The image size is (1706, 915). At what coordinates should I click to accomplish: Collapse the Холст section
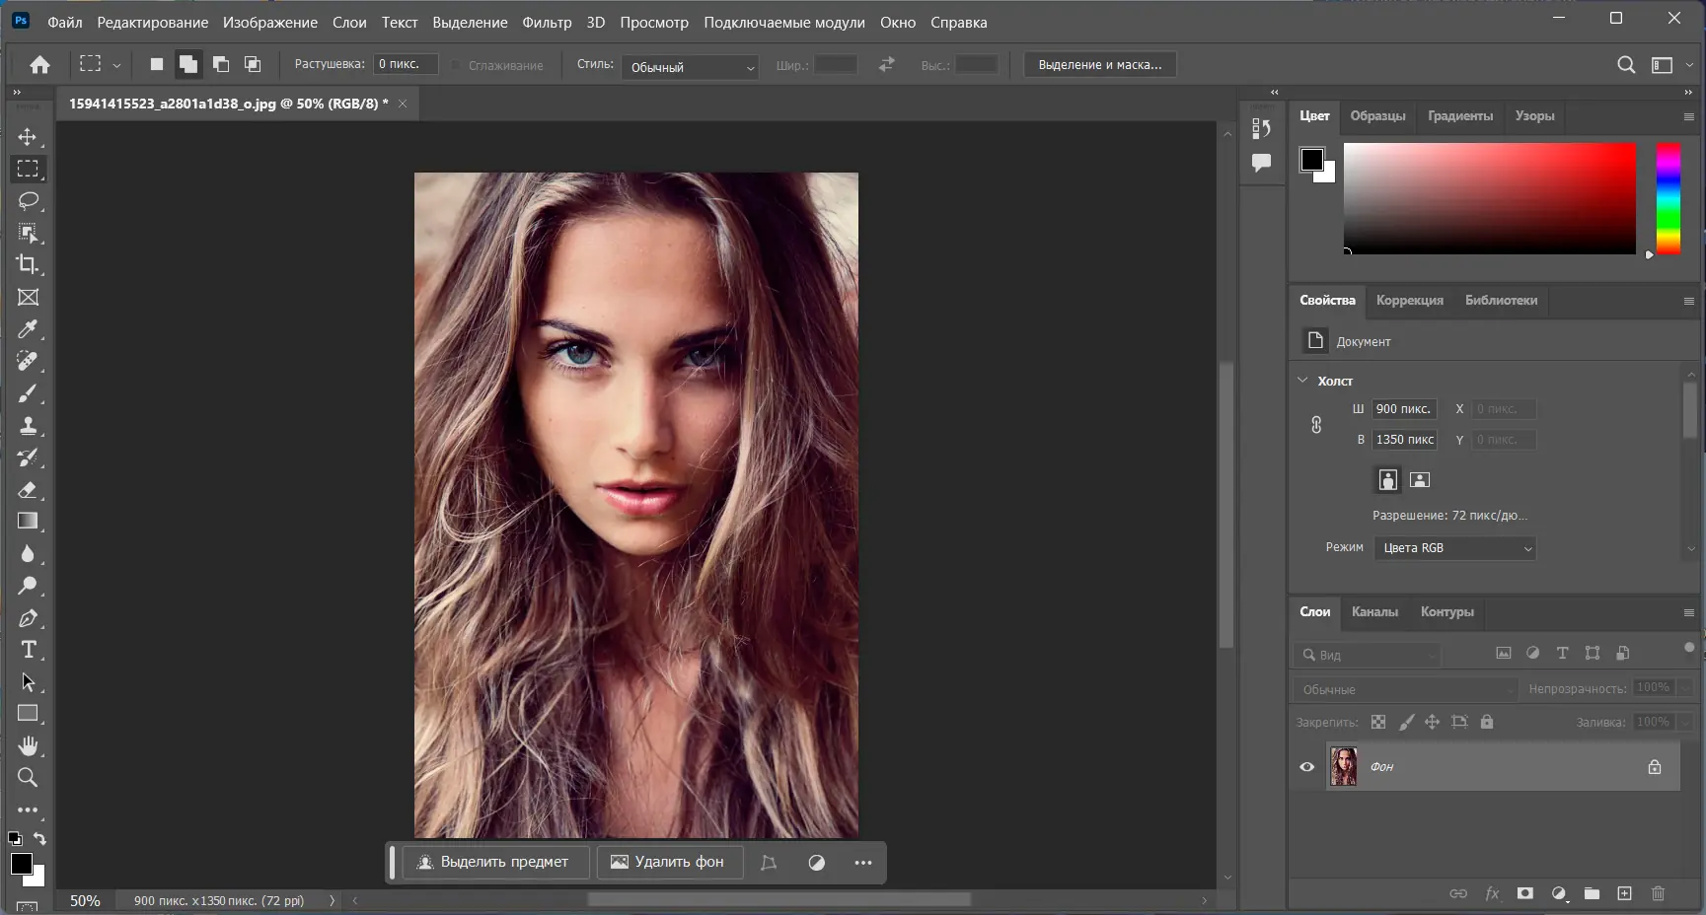tap(1302, 381)
